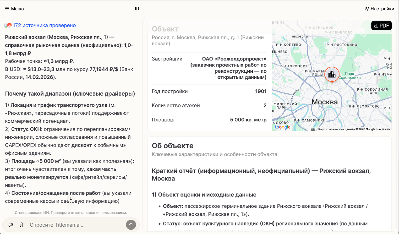Click the source favicons before '172 источника'
Image resolution: width=399 pixels, height=234 pixels.
8,25
